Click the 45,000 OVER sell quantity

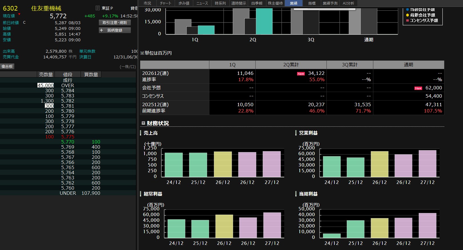coord(46,85)
